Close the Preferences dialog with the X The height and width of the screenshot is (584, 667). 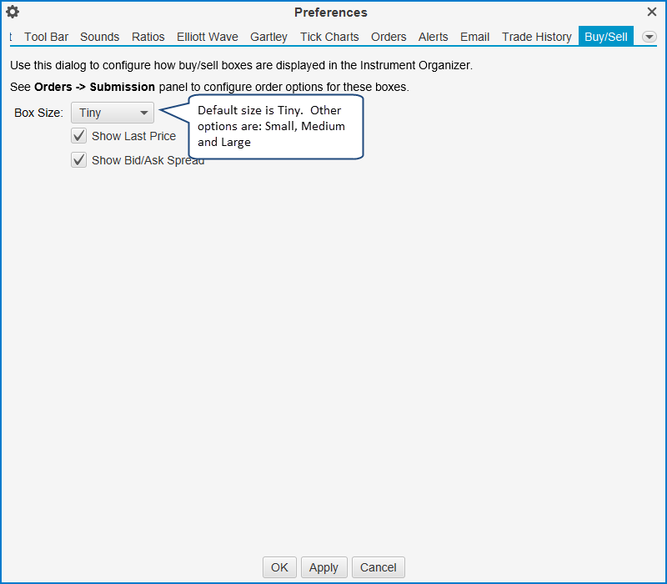(652, 12)
